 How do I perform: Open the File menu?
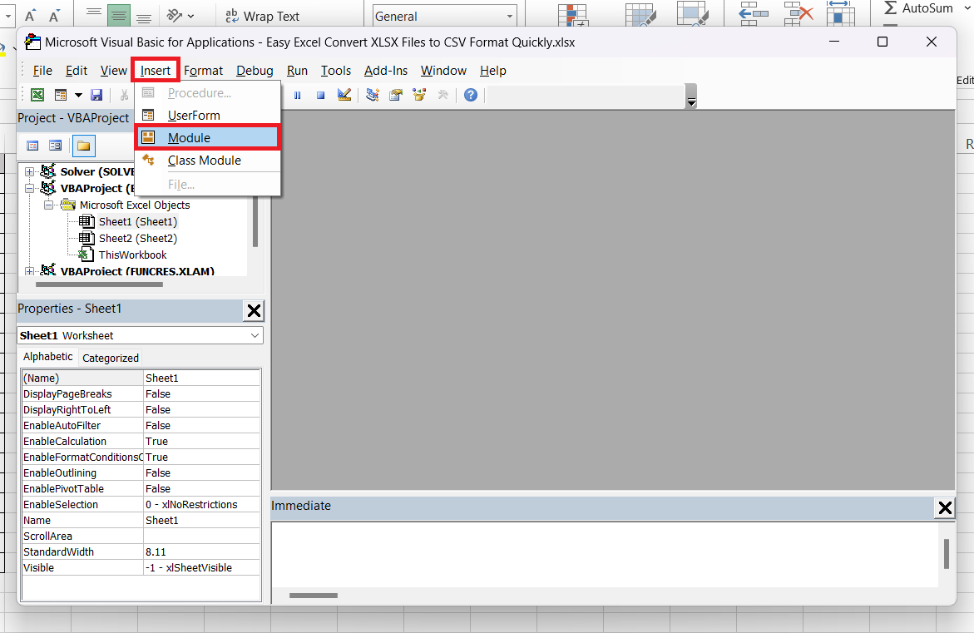(42, 71)
